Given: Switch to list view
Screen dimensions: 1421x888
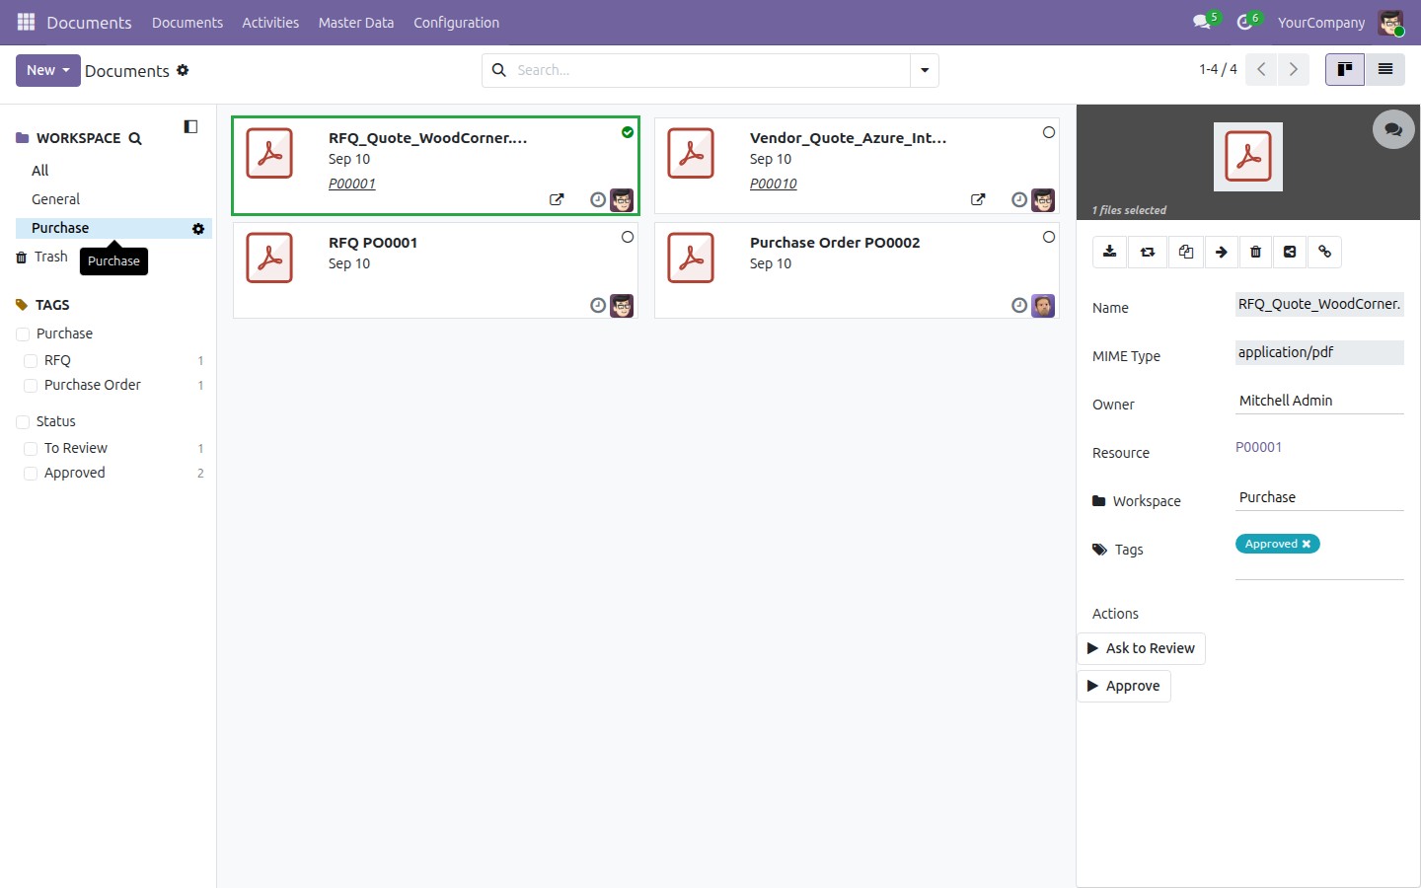Looking at the screenshot, I should point(1385,70).
